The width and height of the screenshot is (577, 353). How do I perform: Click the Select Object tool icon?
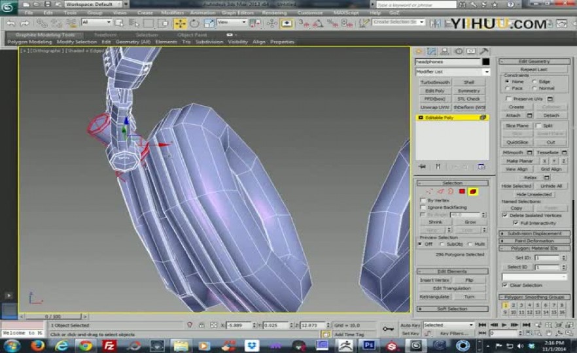(119, 24)
